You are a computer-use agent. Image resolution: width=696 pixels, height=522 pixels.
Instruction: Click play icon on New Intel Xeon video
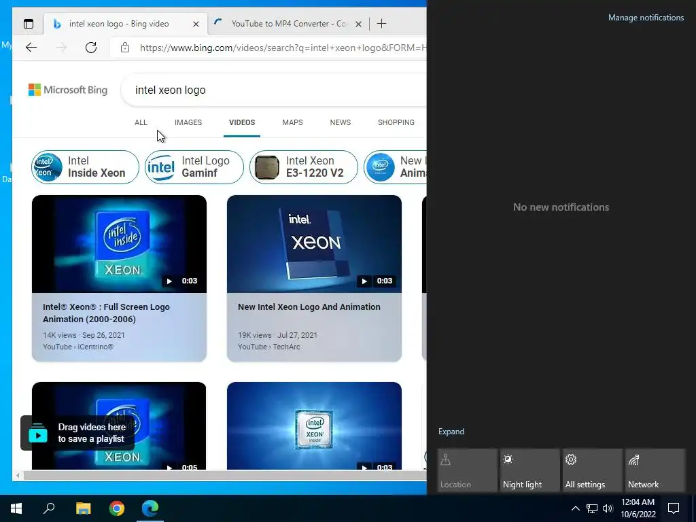[x=364, y=281]
